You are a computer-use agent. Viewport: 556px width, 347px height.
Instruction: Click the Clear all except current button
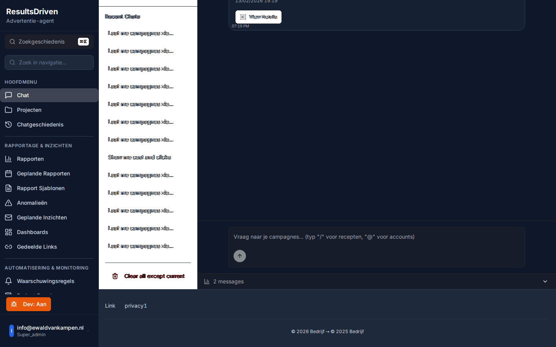[154, 276]
